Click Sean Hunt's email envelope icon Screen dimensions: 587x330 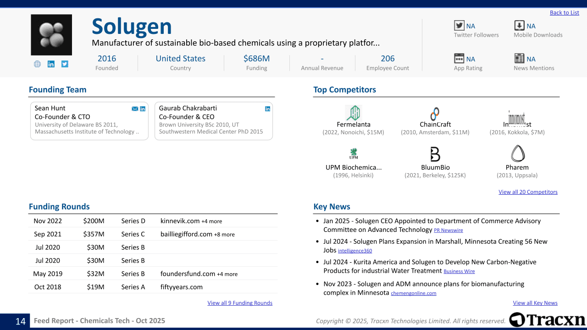pos(135,109)
